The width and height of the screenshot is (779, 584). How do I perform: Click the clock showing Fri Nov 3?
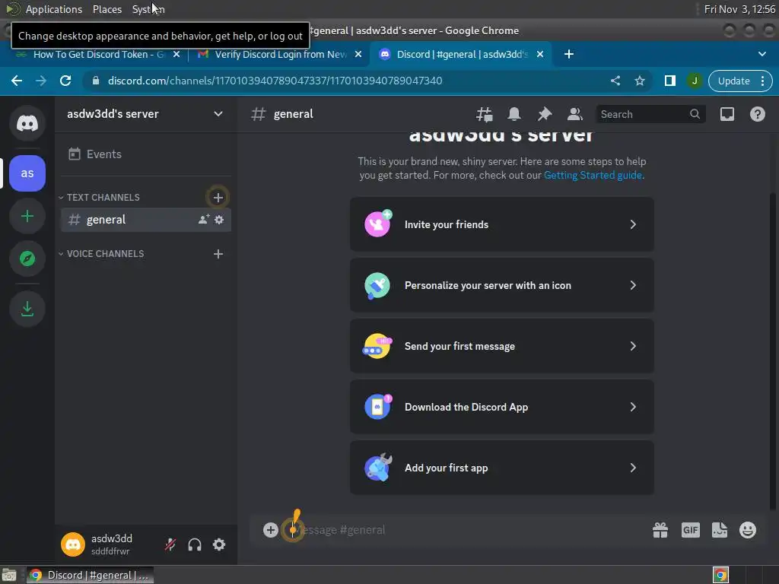[739, 9]
